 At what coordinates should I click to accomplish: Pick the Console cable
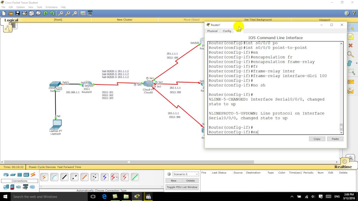(x=54, y=177)
